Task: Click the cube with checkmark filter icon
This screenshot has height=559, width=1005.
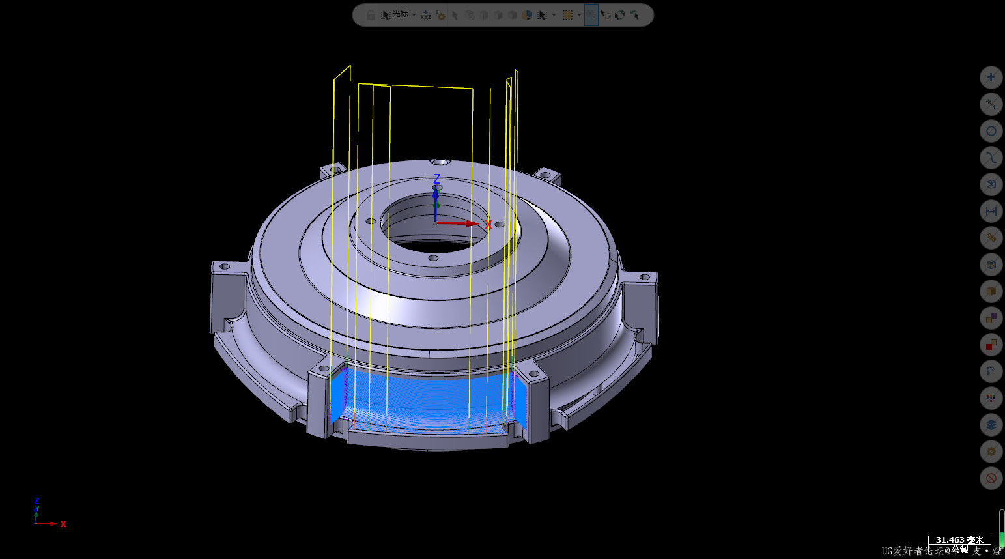Action: [x=469, y=15]
